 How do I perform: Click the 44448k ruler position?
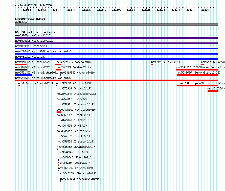point(206,10)
